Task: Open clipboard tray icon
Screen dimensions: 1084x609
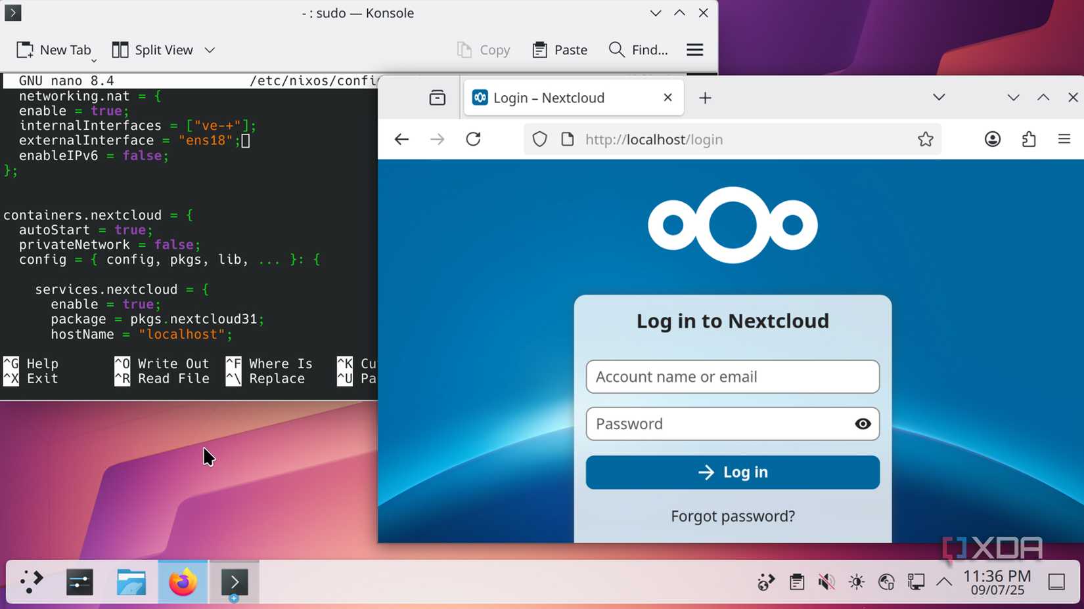Action: click(x=797, y=582)
